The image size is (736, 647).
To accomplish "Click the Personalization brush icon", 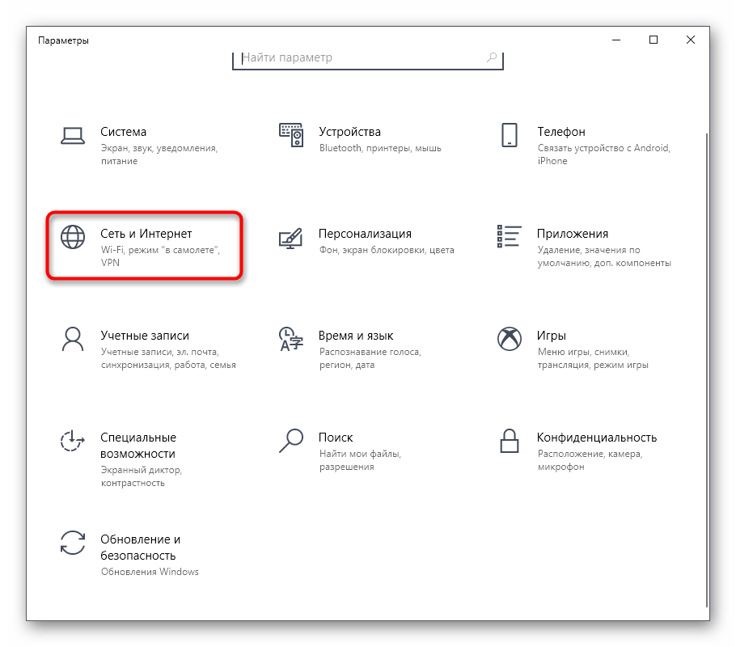I will coord(290,237).
